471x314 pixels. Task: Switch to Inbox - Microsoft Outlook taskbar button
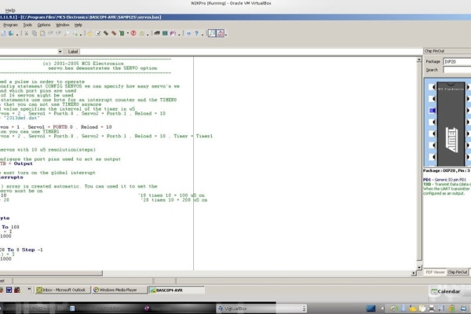coord(63,290)
